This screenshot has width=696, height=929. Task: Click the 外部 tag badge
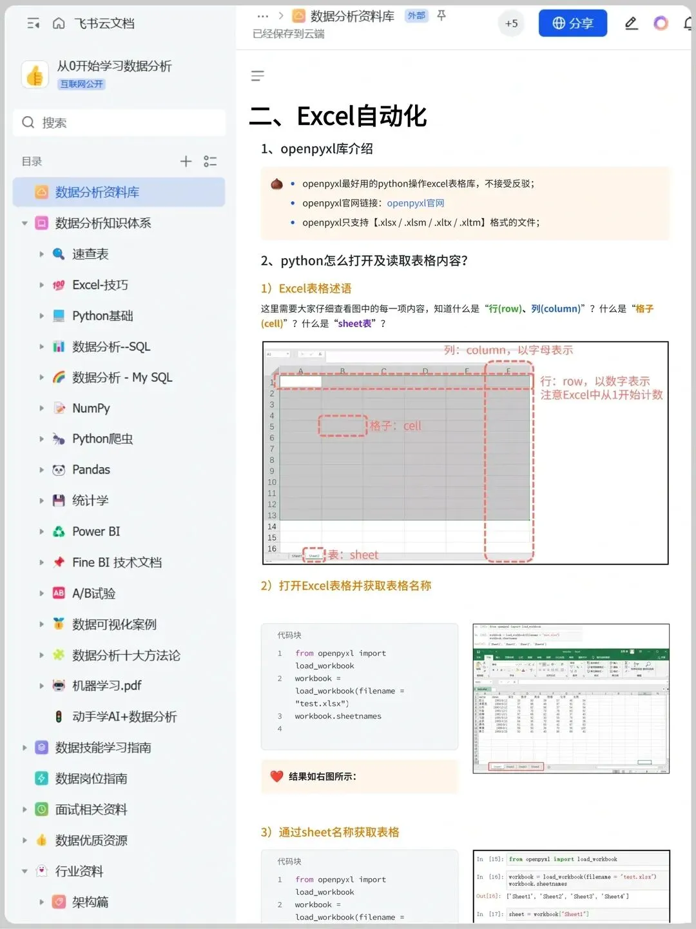(416, 15)
